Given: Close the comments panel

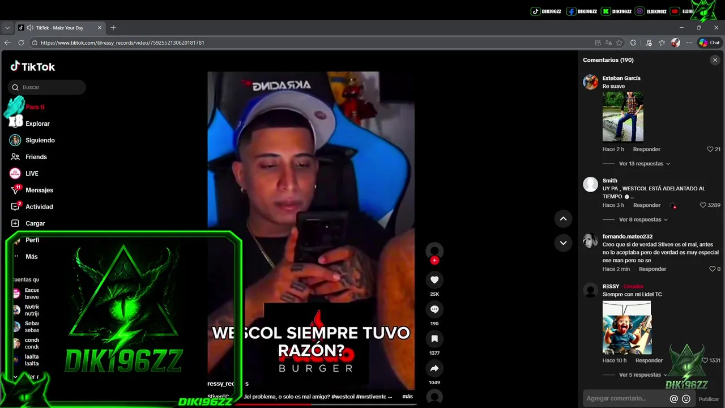Looking at the screenshot, I should (715, 60).
